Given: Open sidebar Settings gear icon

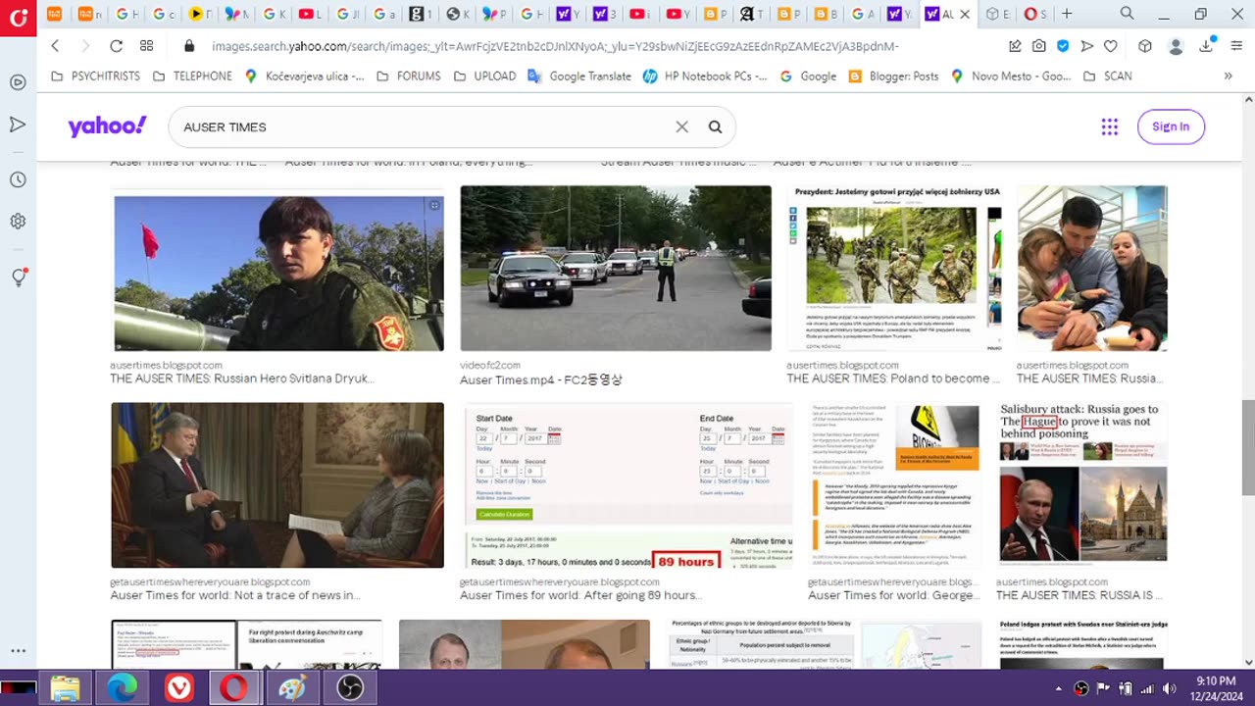Looking at the screenshot, I should tap(18, 222).
